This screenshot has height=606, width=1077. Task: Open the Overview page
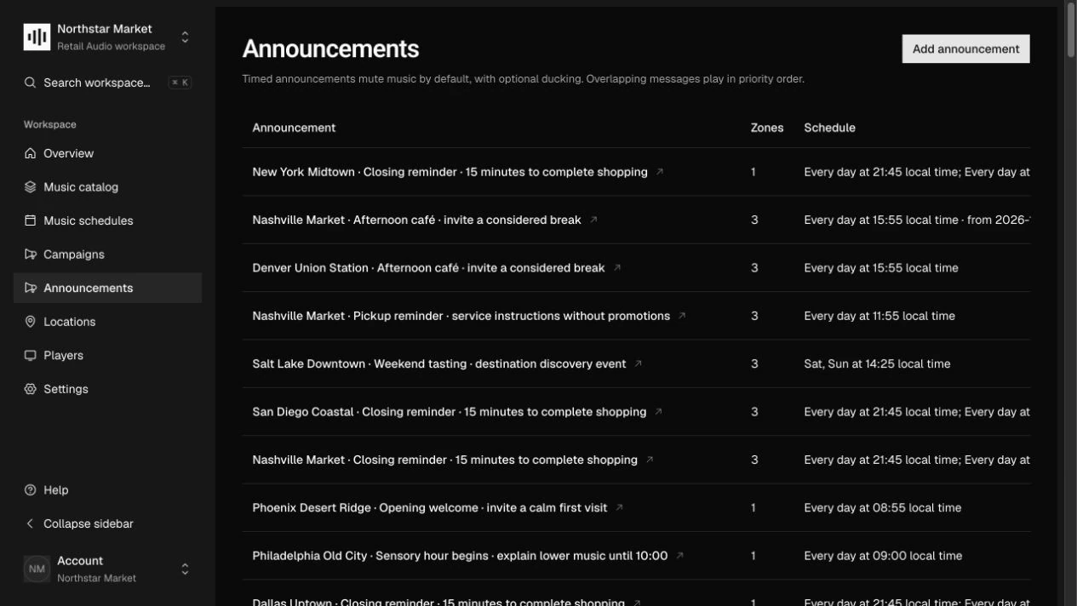pos(107,153)
